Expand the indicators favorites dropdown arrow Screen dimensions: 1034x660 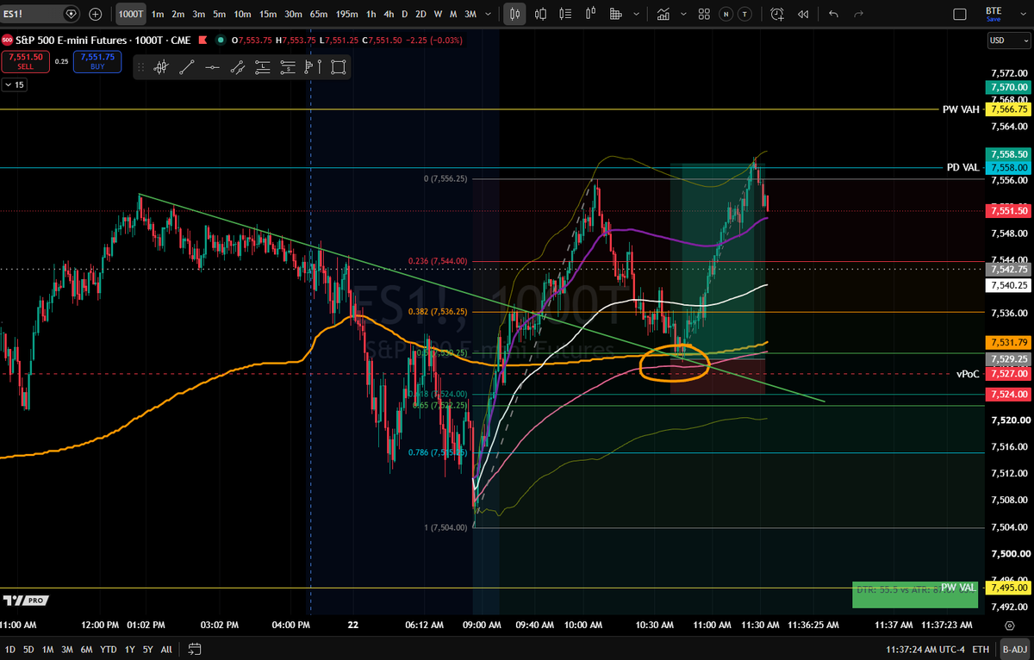pyautogui.click(x=684, y=14)
